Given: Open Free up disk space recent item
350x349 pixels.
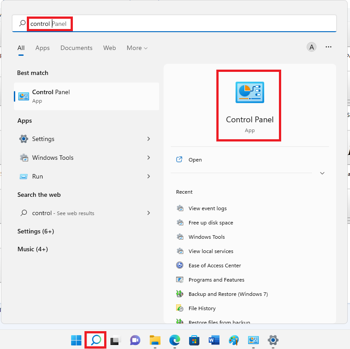Looking at the screenshot, I should (x=211, y=223).
